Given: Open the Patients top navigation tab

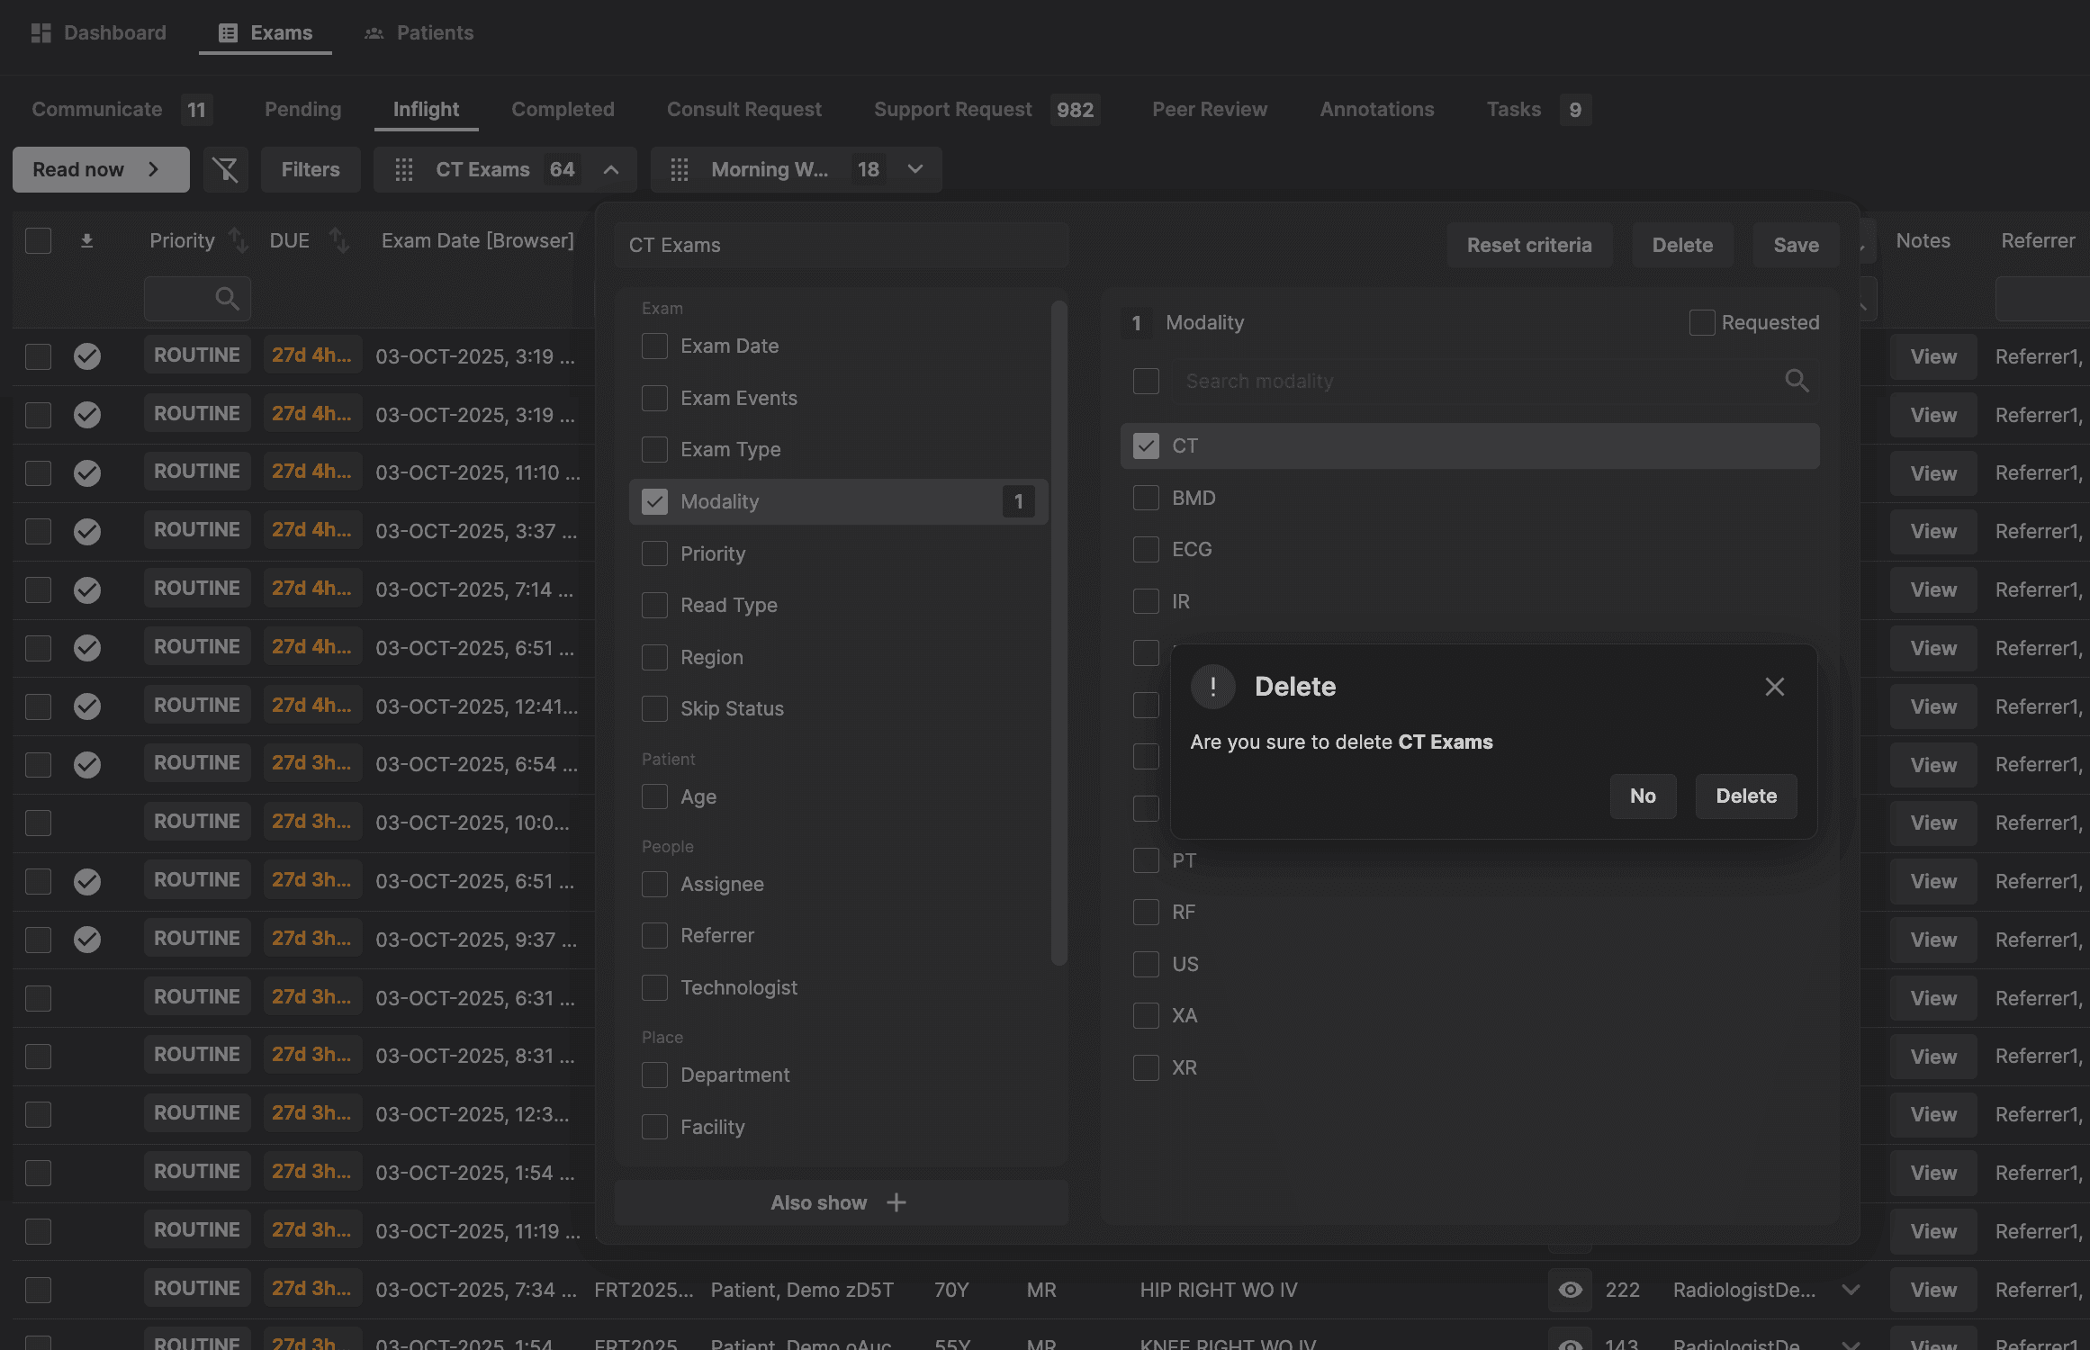Looking at the screenshot, I should (x=419, y=33).
